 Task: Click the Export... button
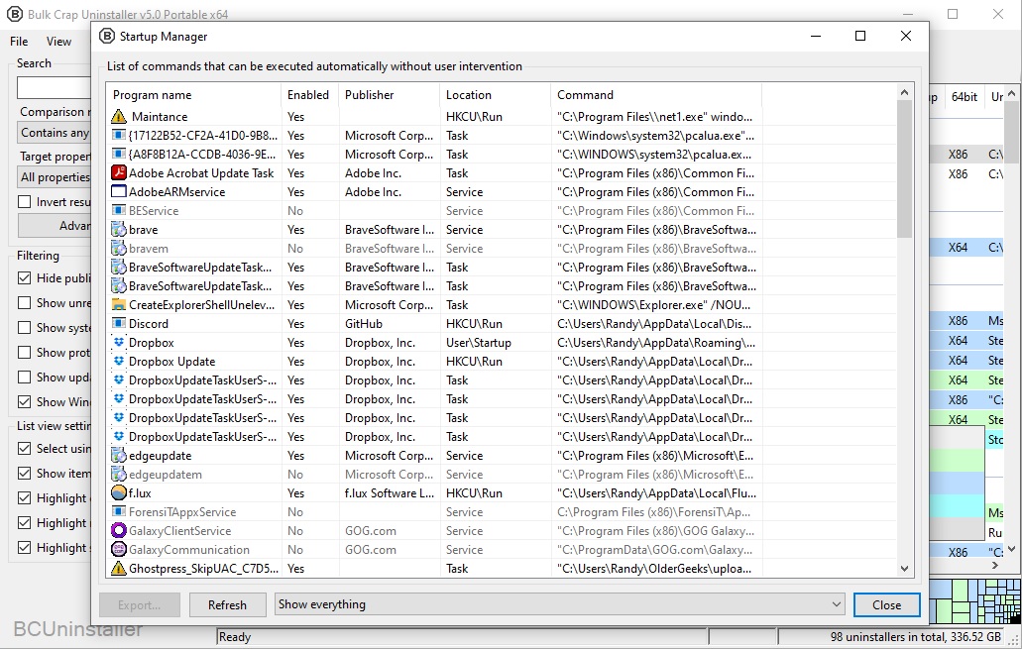(x=140, y=604)
